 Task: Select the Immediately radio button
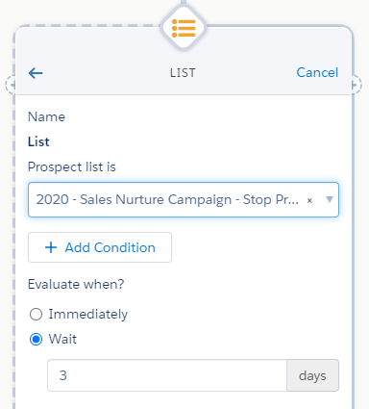(36, 315)
